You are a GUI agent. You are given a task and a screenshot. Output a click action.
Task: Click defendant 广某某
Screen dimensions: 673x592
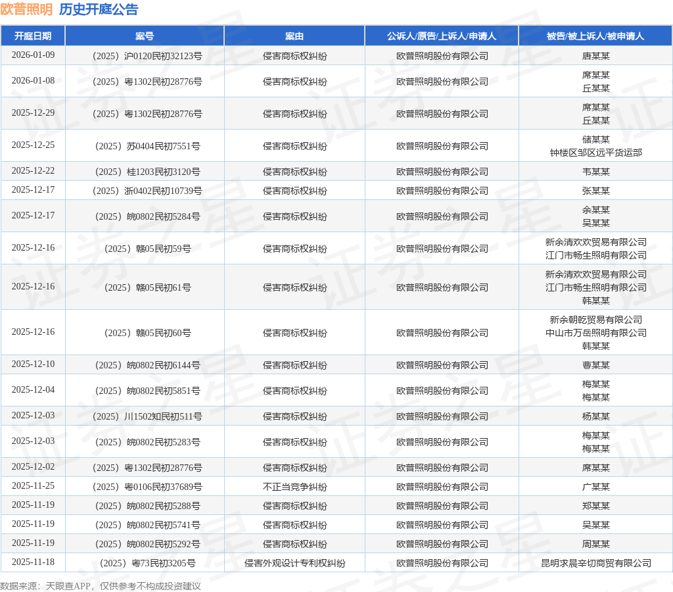coord(595,487)
